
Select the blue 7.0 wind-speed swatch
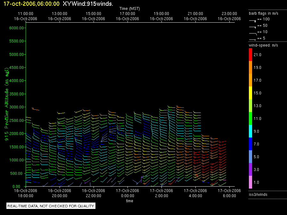(x=250, y=144)
